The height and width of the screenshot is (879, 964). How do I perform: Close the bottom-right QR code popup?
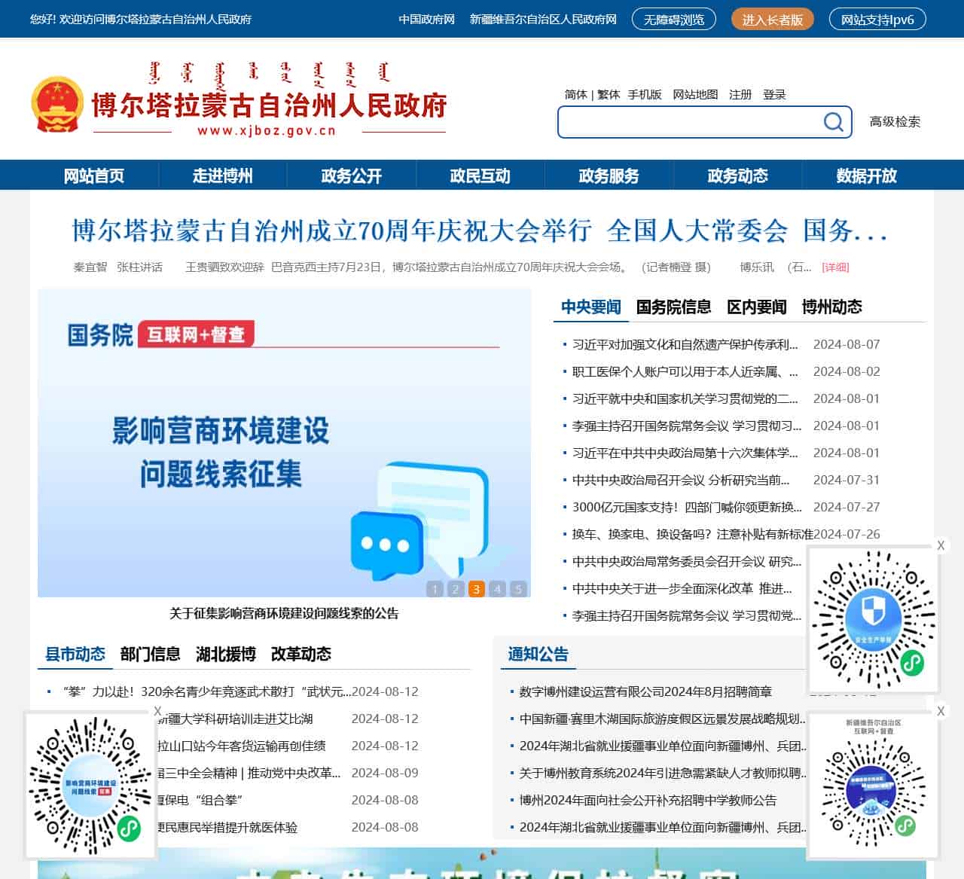tap(941, 710)
